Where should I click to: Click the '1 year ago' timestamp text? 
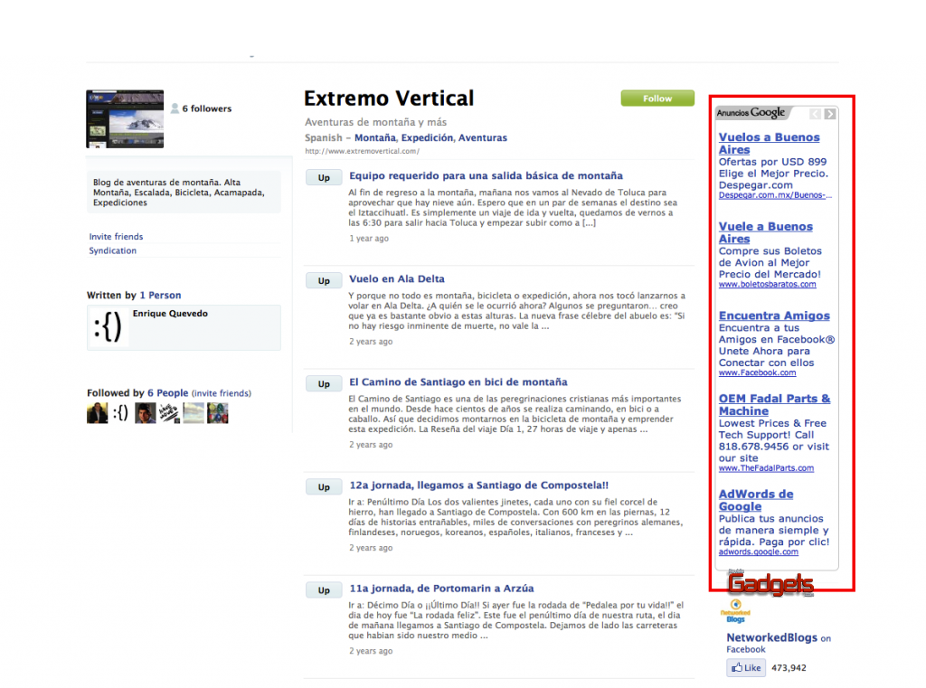369,239
